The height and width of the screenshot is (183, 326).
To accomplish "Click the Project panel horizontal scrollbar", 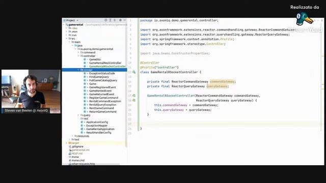I will point(92,164).
